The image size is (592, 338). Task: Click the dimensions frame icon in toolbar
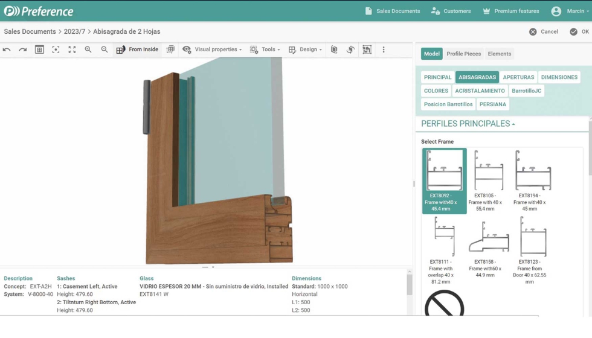[367, 49]
